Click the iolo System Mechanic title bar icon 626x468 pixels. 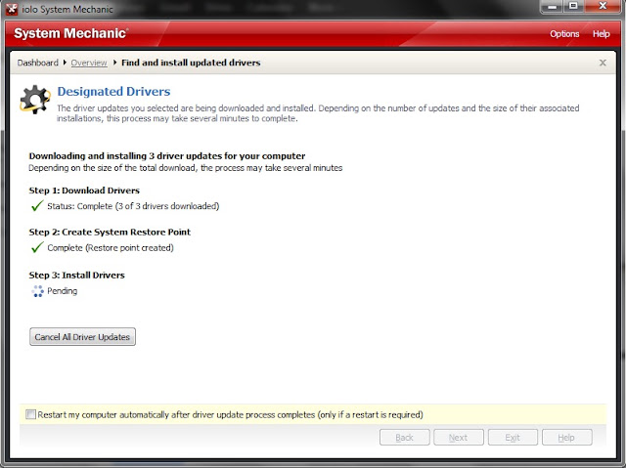tap(11, 9)
